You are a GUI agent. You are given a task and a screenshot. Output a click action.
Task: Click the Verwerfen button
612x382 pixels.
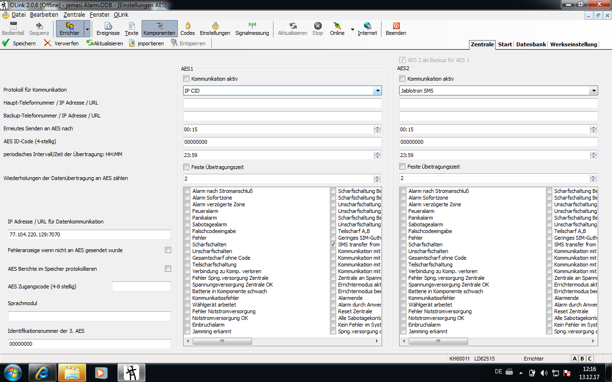pyautogui.click(x=61, y=43)
